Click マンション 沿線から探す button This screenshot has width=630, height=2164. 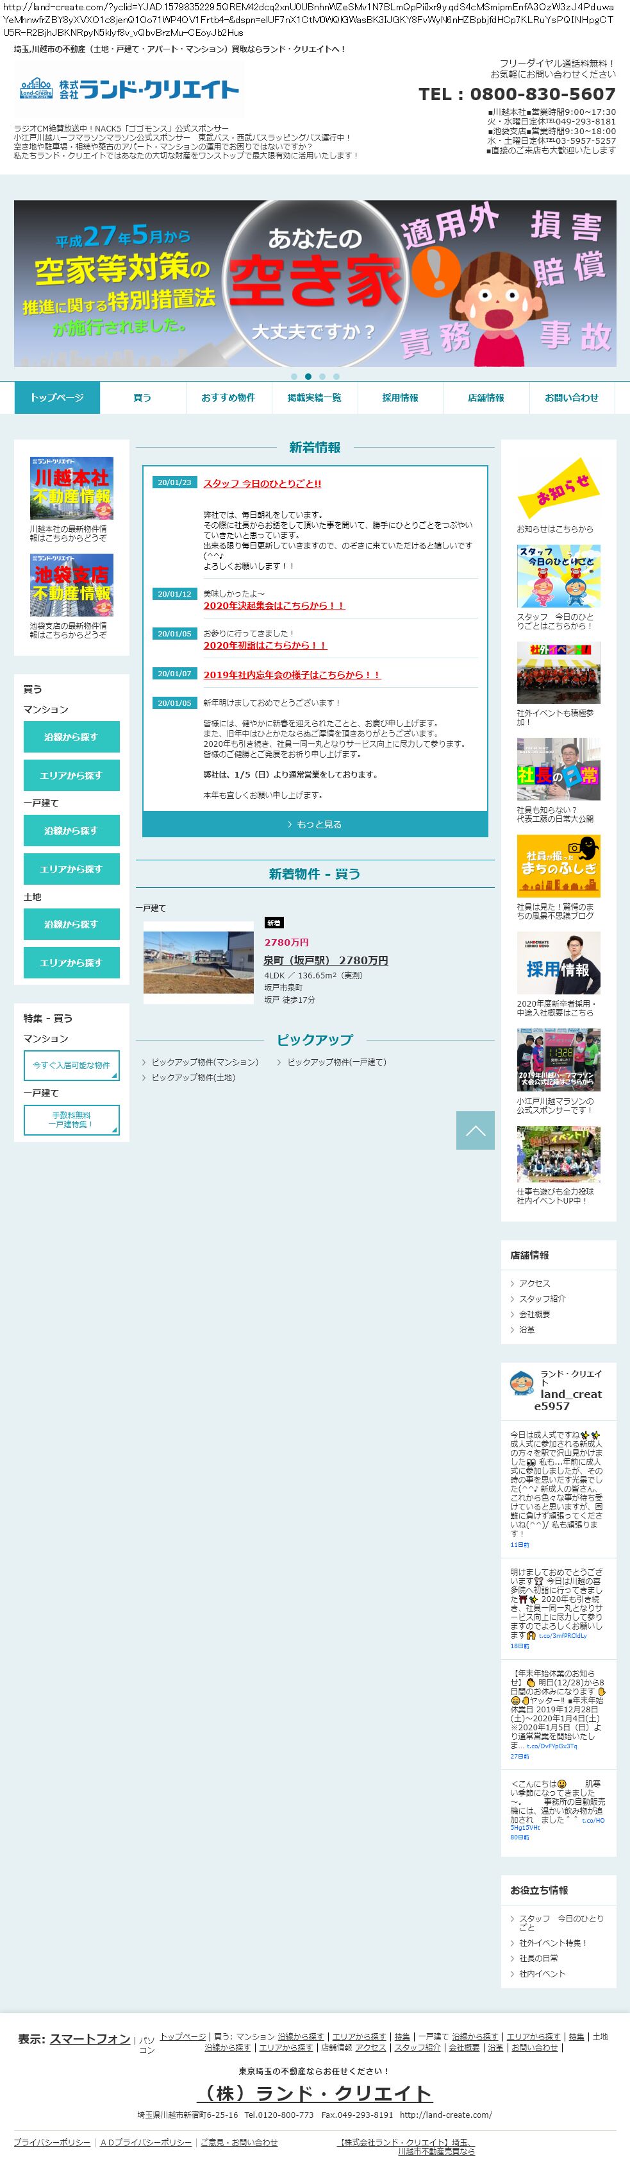click(x=71, y=737)
